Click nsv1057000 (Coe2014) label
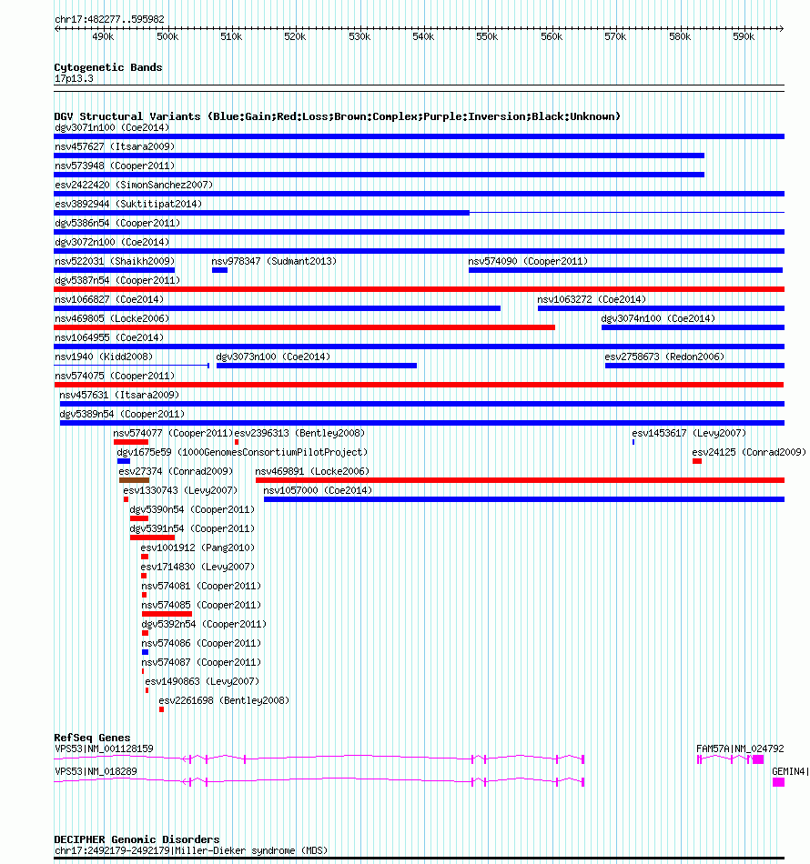The height and width of the screenshot is (864, 810). (x=318, y=490)
